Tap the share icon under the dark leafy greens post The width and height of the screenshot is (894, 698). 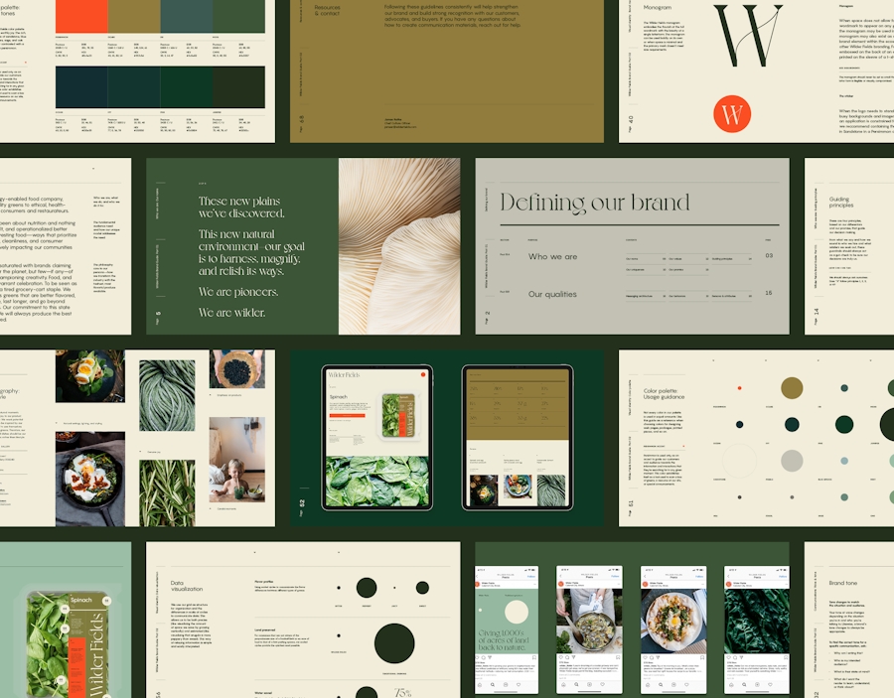click(741, 657)
